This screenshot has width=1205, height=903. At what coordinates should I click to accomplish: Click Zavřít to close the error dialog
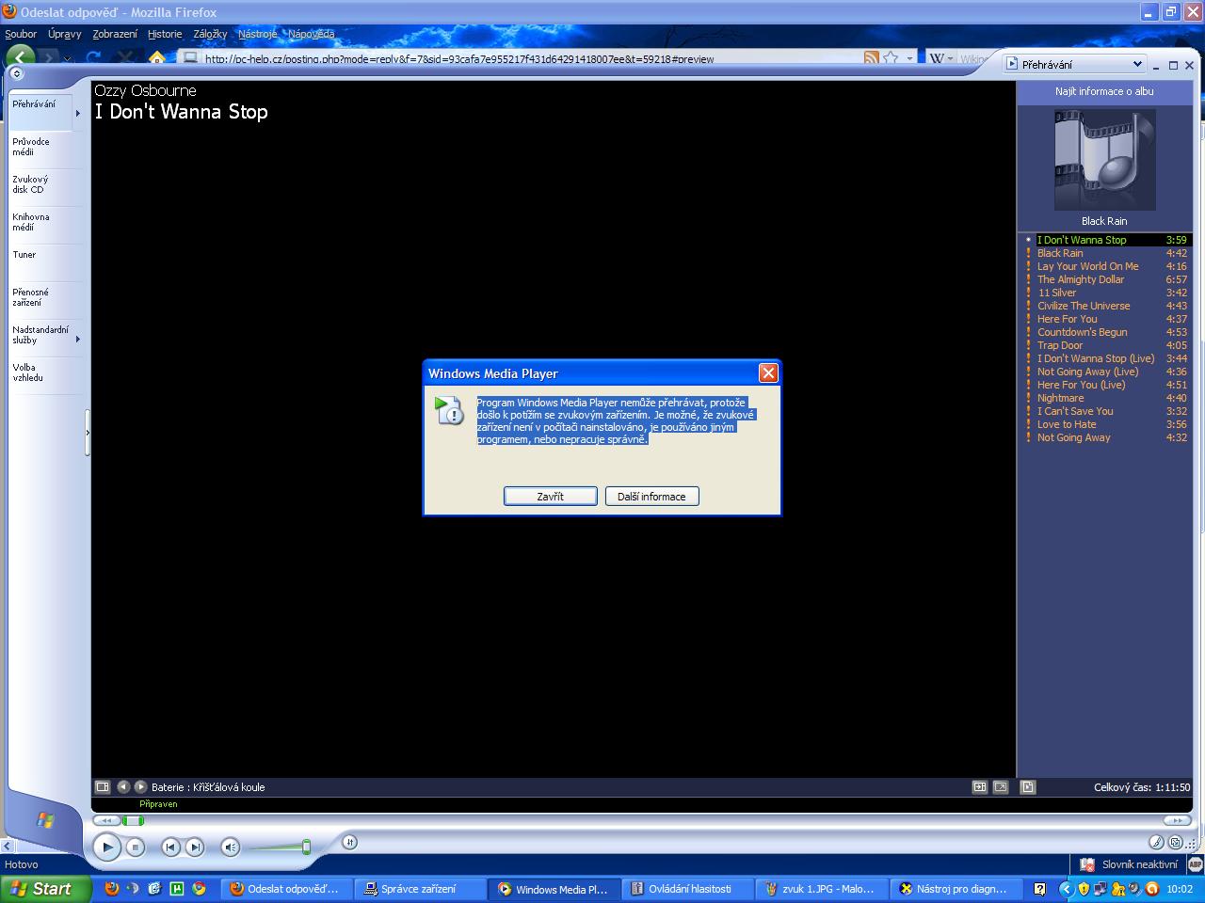pyautogui.click(x=550, y=497)
